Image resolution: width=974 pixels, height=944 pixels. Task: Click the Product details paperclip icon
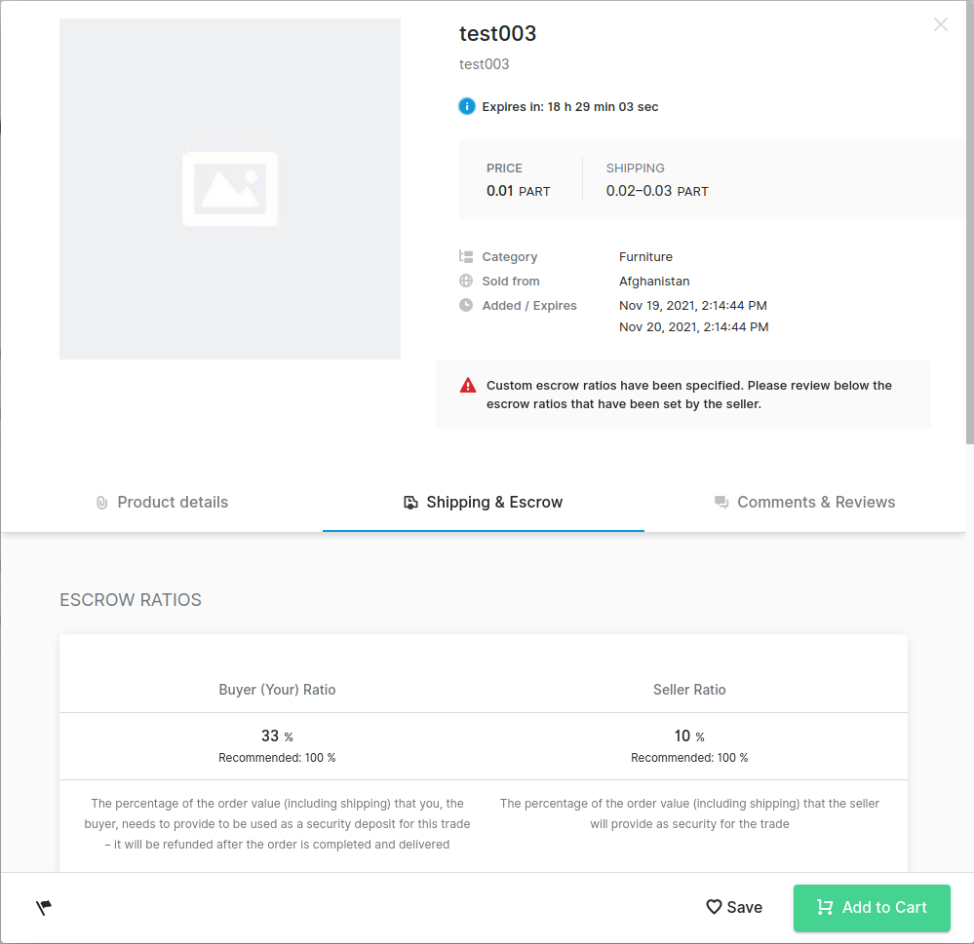tap(101, 503)
